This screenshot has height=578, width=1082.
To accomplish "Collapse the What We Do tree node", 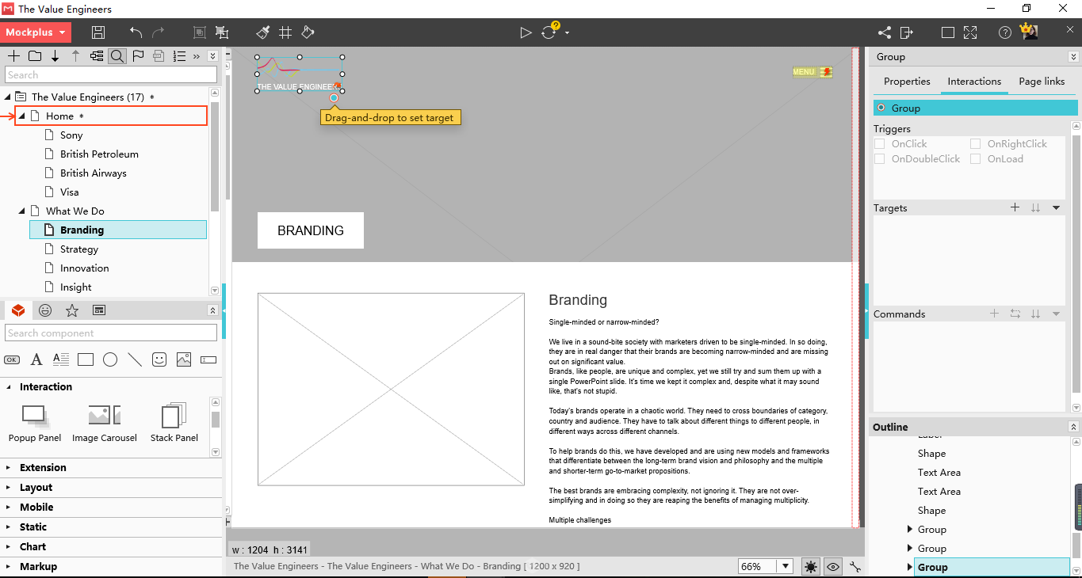I will pos(21,211).
